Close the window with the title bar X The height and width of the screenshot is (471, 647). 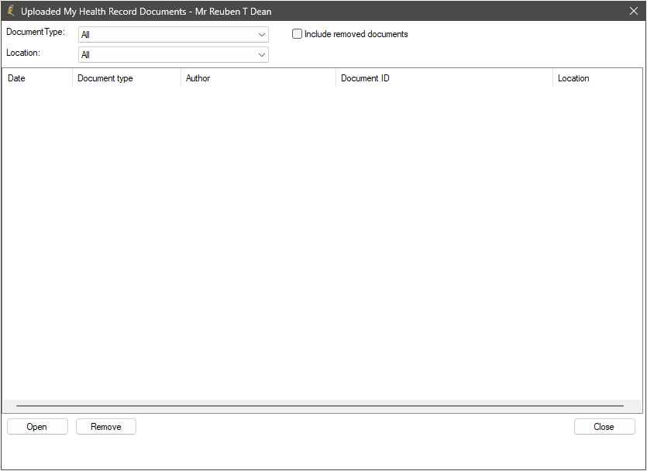click(x=634, y=11)
